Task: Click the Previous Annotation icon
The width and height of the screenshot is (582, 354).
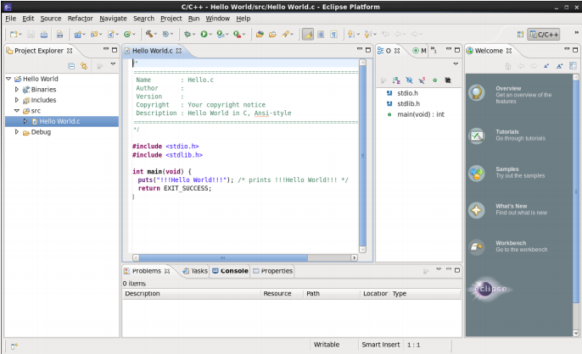Action: pos(367,34)
